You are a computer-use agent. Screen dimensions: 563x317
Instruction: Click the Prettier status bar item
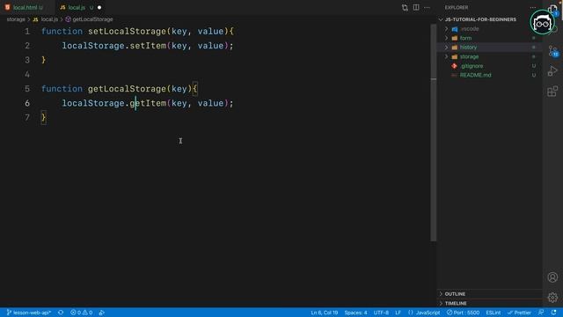(519, 313)
